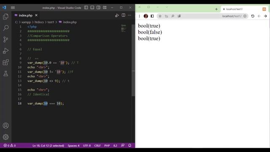Open the Extensions view
270x152 pixels.
coord(5,62)
